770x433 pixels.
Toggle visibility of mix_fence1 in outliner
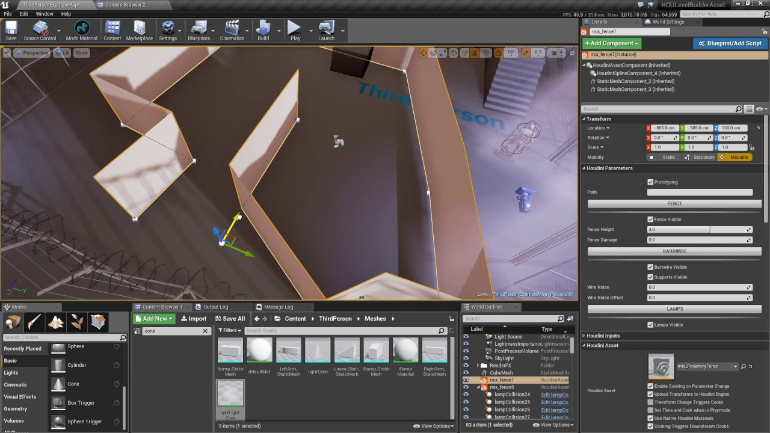pyautogui.click(x=466, y=380)
